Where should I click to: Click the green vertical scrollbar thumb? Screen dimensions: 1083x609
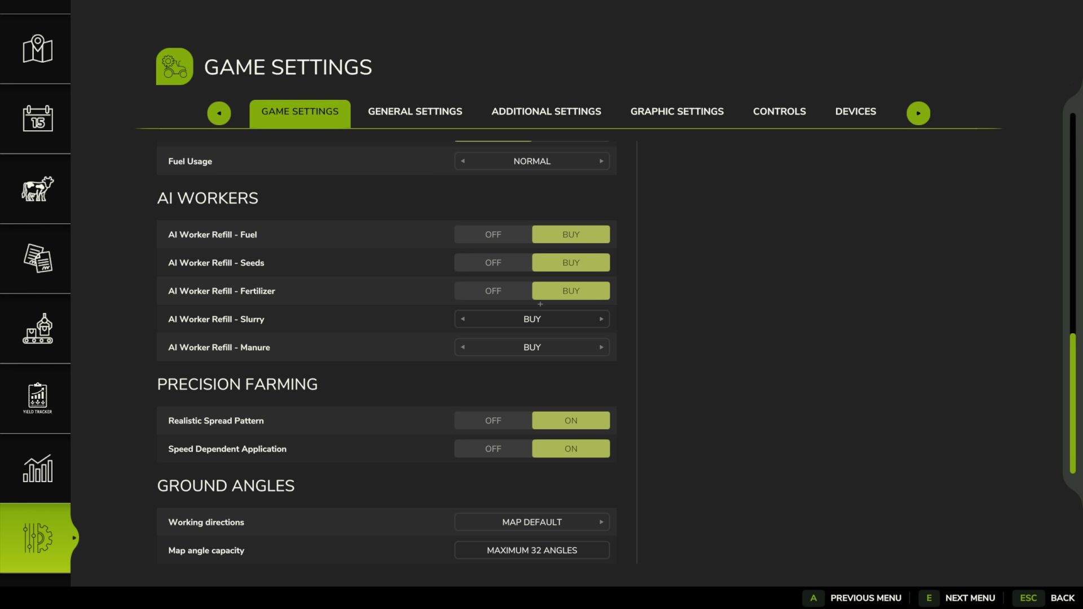point(1072,403)
